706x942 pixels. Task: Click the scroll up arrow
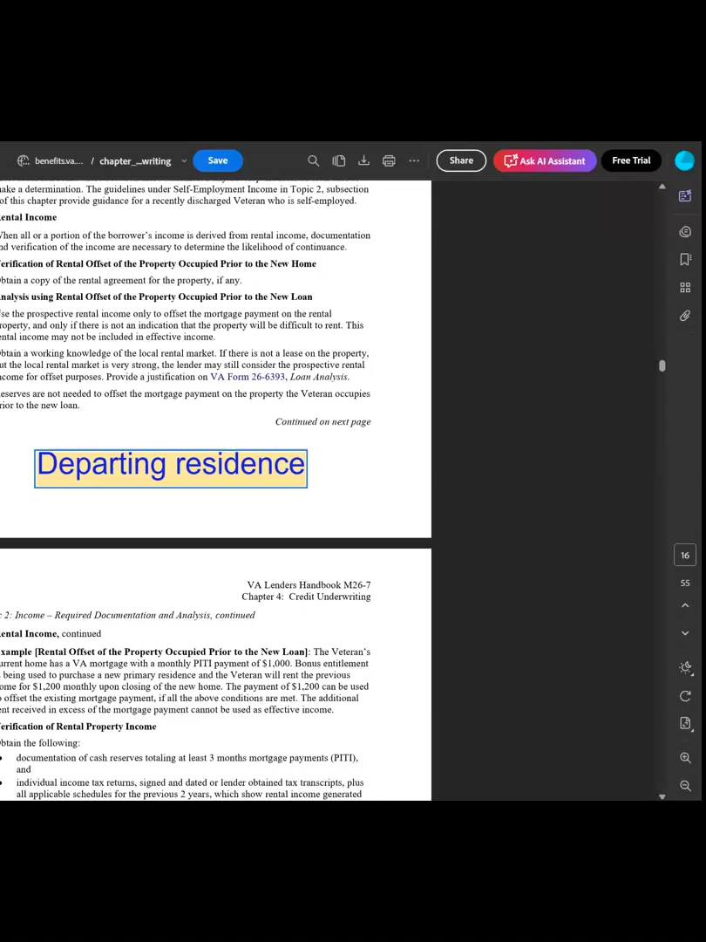[662, 187]
